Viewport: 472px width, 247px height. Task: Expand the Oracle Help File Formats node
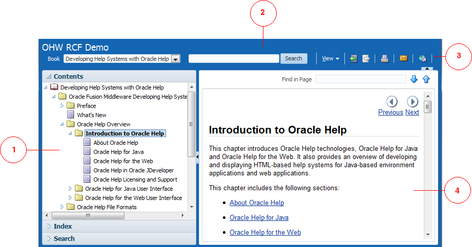(x=62, y=207)
